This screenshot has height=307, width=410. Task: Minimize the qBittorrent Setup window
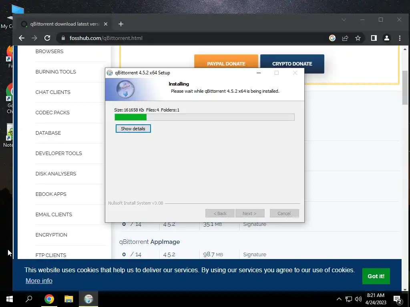pyautogui.click(x=259, y=73)
